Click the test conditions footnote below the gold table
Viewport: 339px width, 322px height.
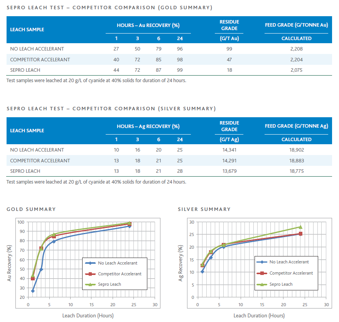coord(96,81)
